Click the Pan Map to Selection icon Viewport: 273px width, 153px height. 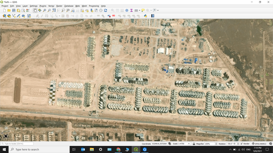(x=40, y=10)
